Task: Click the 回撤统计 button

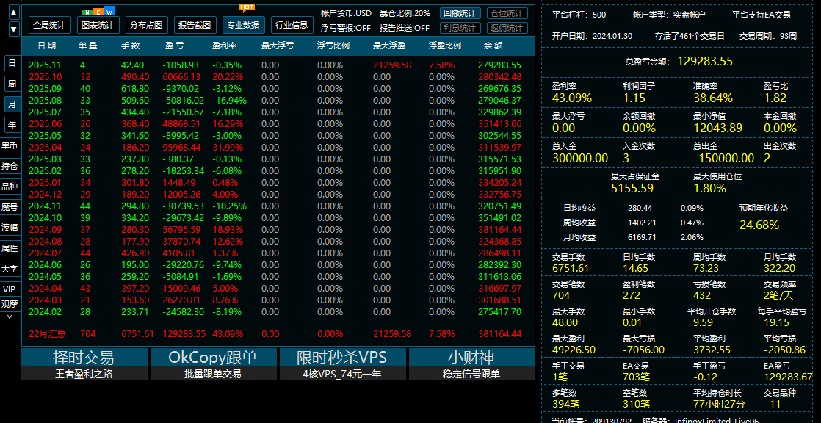Action: point(460,14)
